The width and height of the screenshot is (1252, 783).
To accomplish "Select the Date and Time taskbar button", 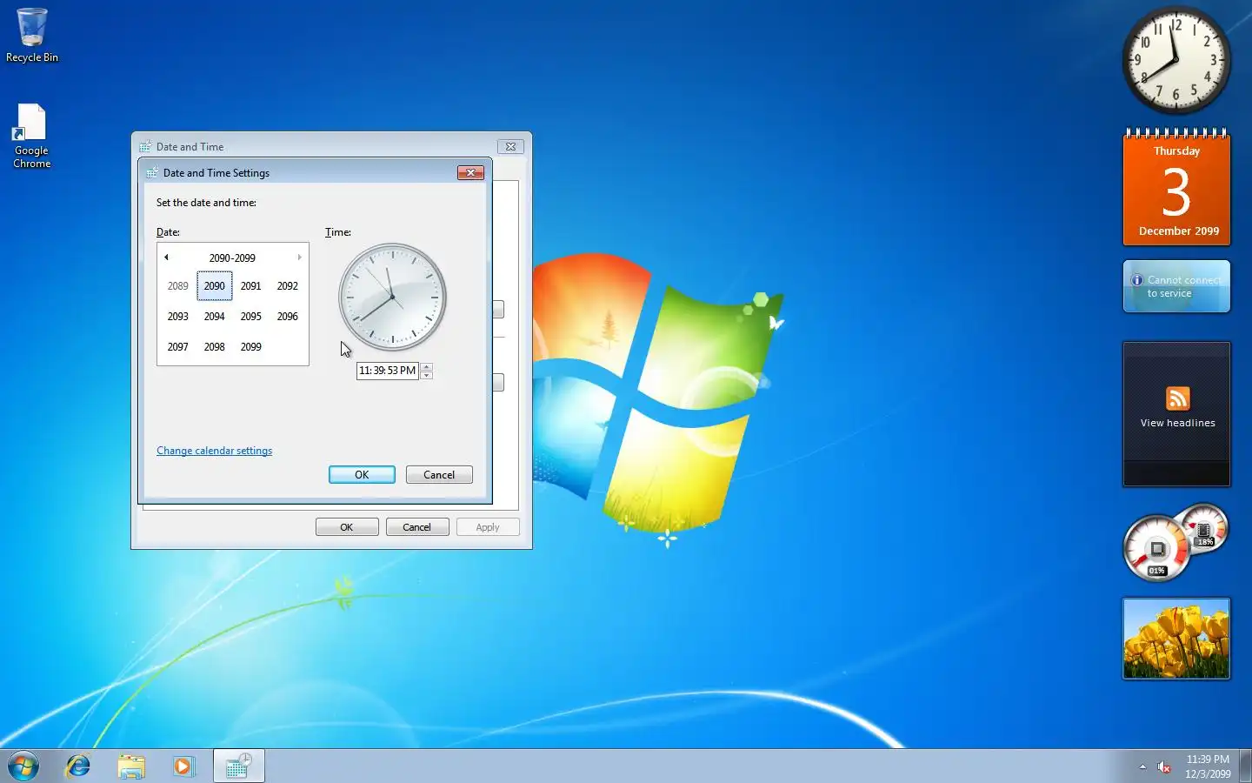I will pos(238,766).
